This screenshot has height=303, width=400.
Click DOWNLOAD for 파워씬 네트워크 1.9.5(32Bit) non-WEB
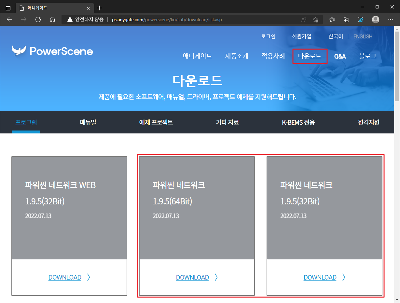tap(320, 277)
